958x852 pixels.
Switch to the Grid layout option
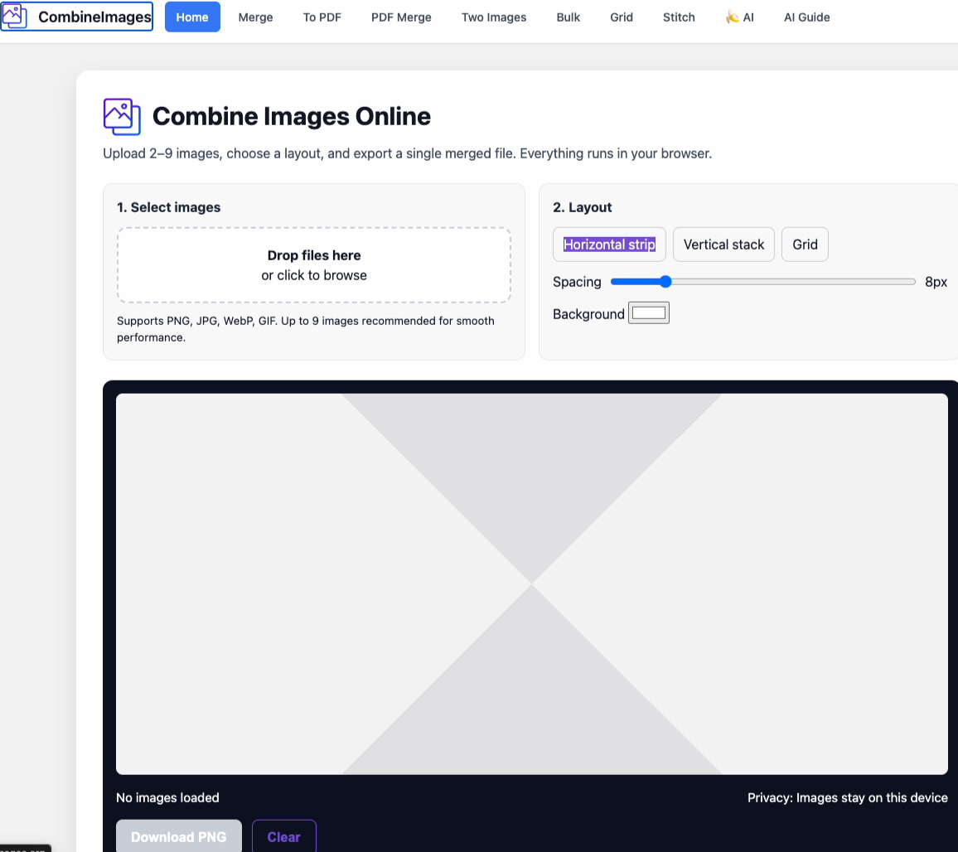(805, 244)
